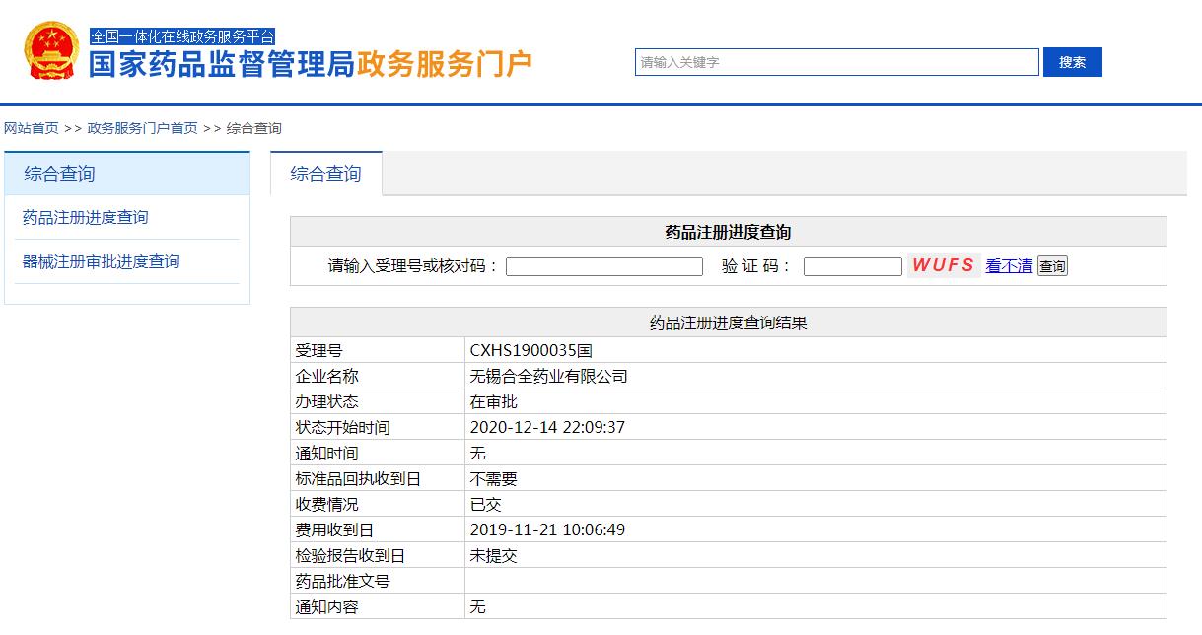Select the value CXHS1900035国
This screenshot has height=635, width=1202.
531,350
